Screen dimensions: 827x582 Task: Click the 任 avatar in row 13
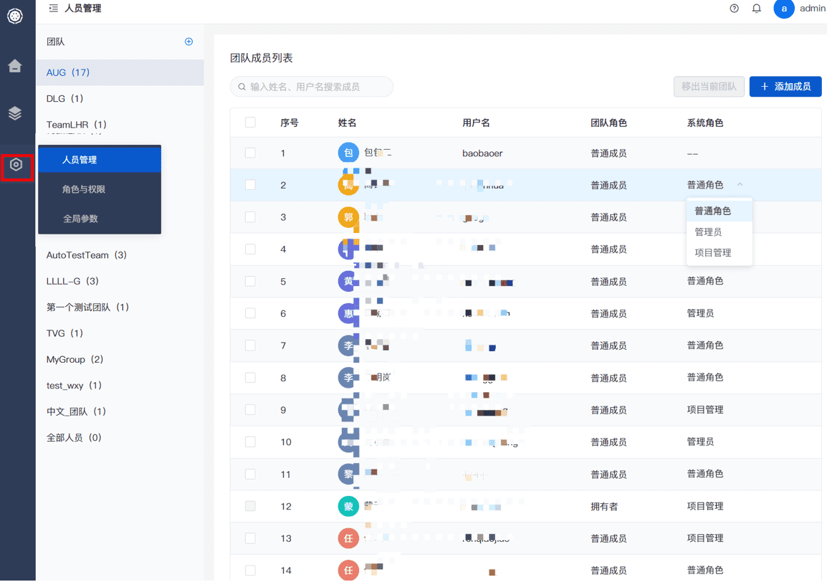[348, 538]
